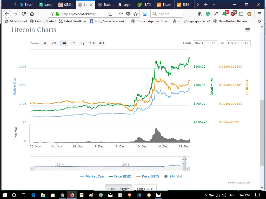Toggle Market Cap series in legend
This screenshot has width=266, height=199.
(x=92, y=176)
